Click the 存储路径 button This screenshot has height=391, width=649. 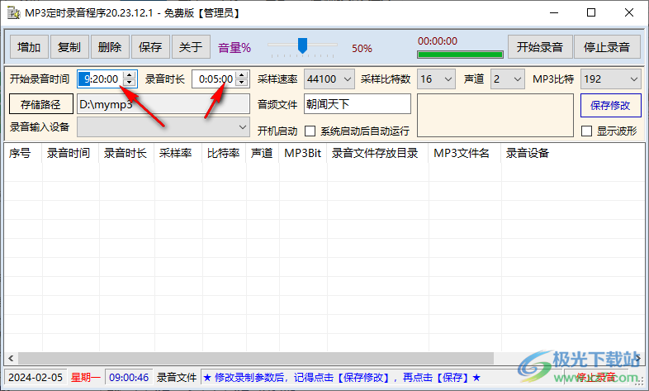[x=41, y=104]
